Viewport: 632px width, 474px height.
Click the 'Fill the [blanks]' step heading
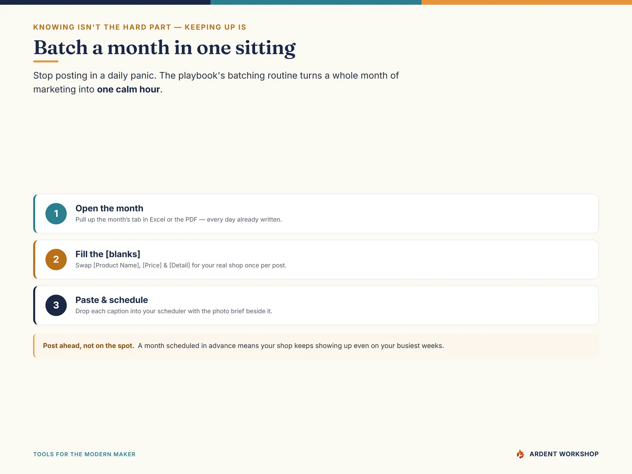(x=108, y=254)
